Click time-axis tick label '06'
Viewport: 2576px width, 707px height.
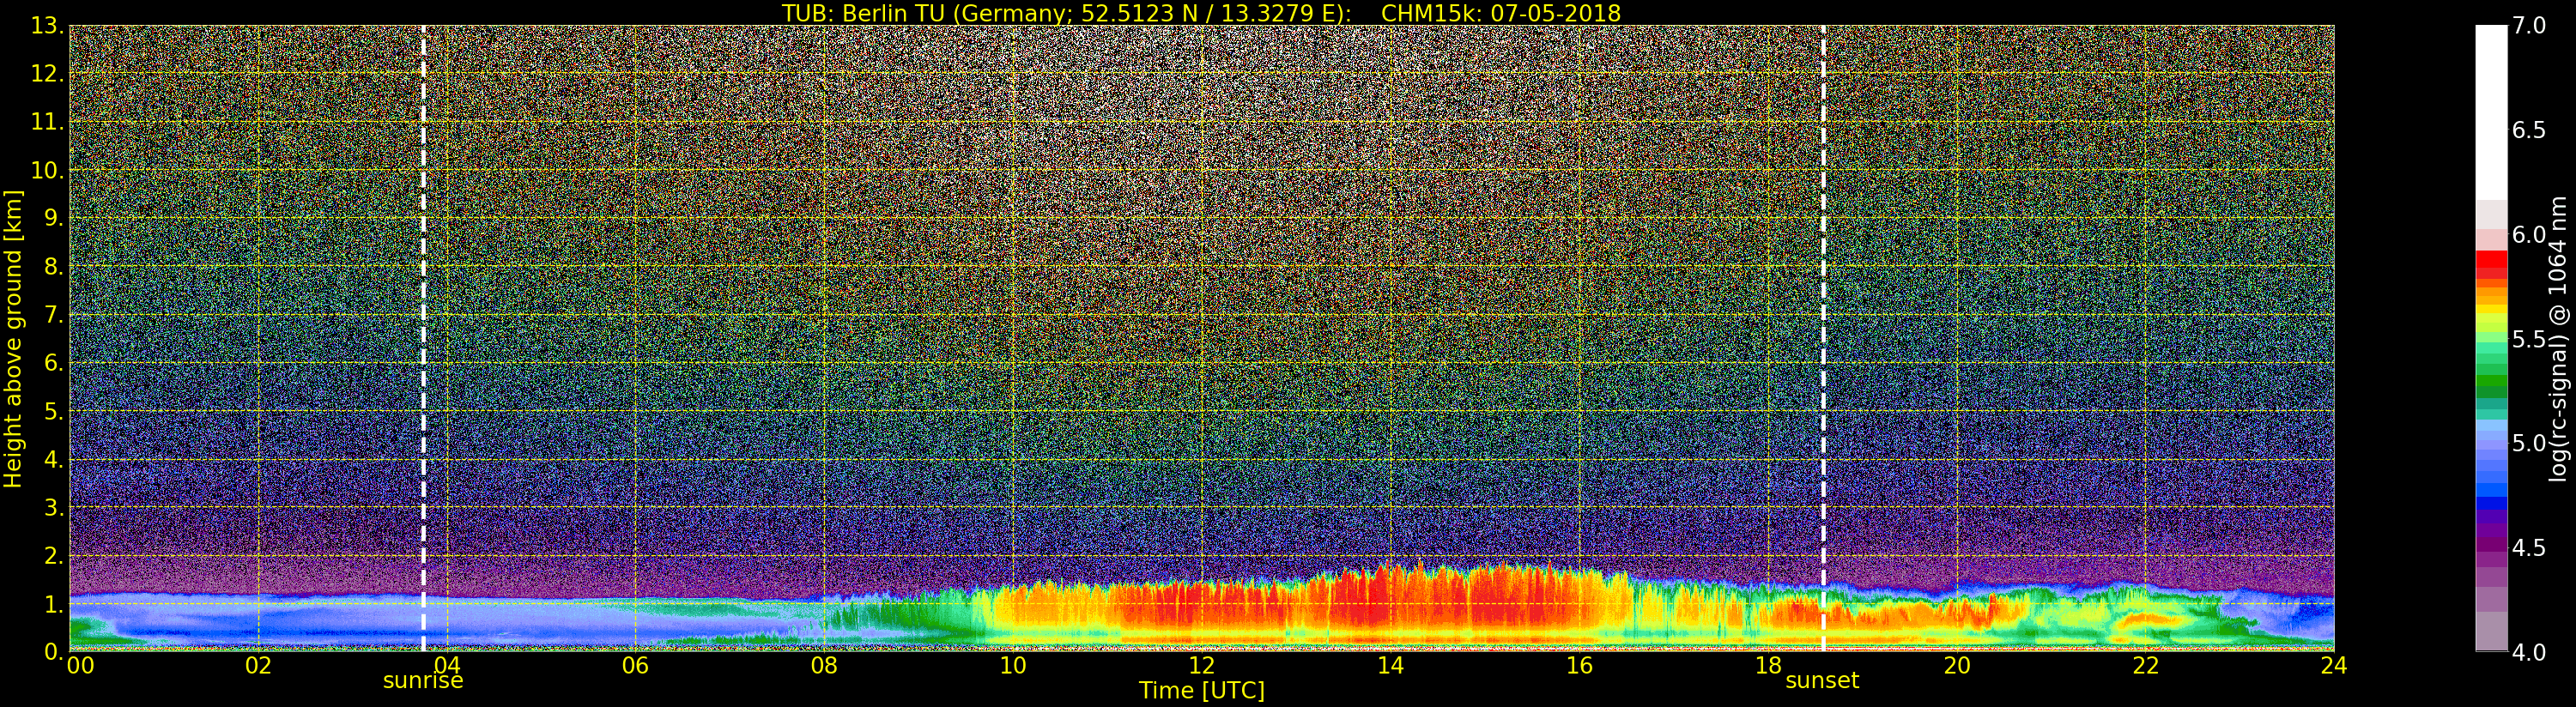pyautogui.click(x=636, y=666)
